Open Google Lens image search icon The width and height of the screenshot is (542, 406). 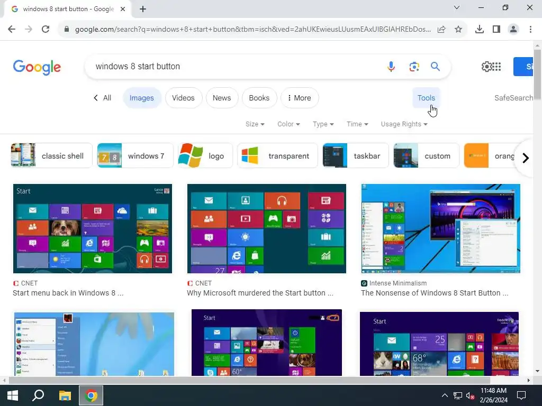(x=414, y=66)
